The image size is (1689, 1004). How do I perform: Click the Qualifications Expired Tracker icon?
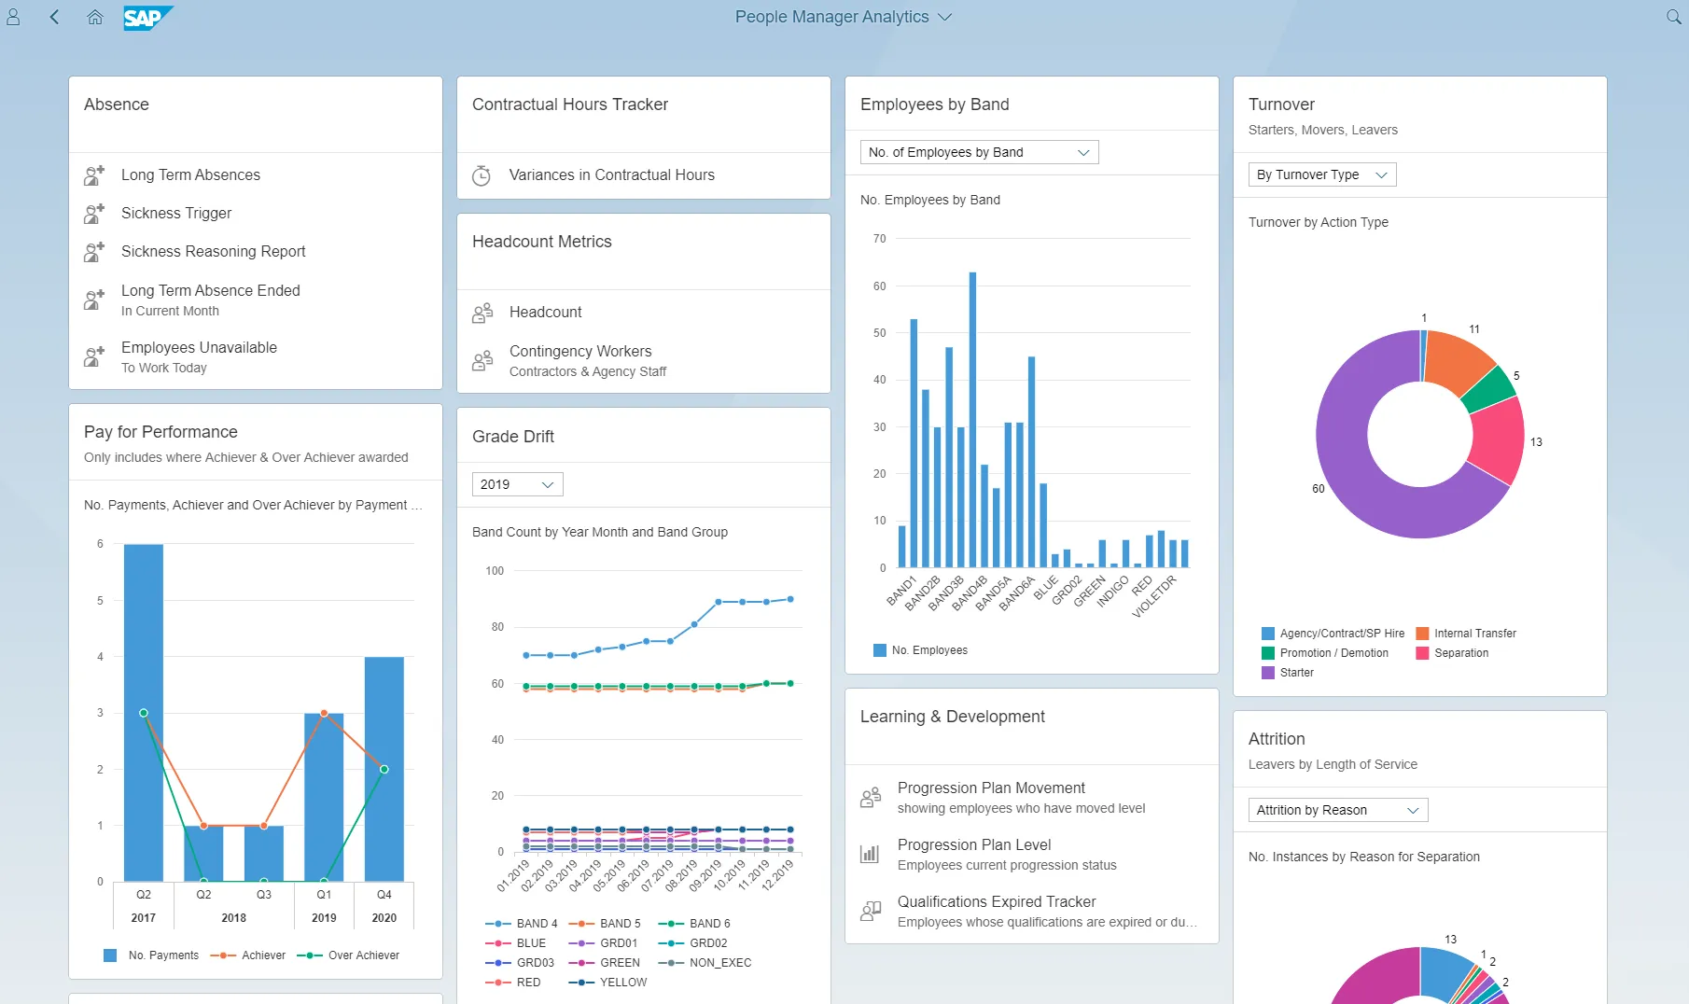871,911
